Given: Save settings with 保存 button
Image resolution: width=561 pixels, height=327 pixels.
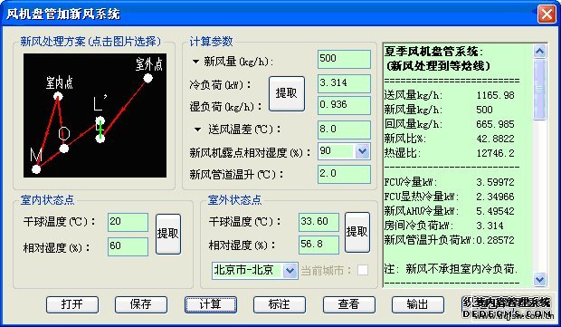Looking at the screenshot, I should (x=141, y=304).
